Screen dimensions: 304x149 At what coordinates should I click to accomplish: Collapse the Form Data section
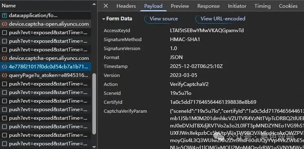[x=104, y=19]
